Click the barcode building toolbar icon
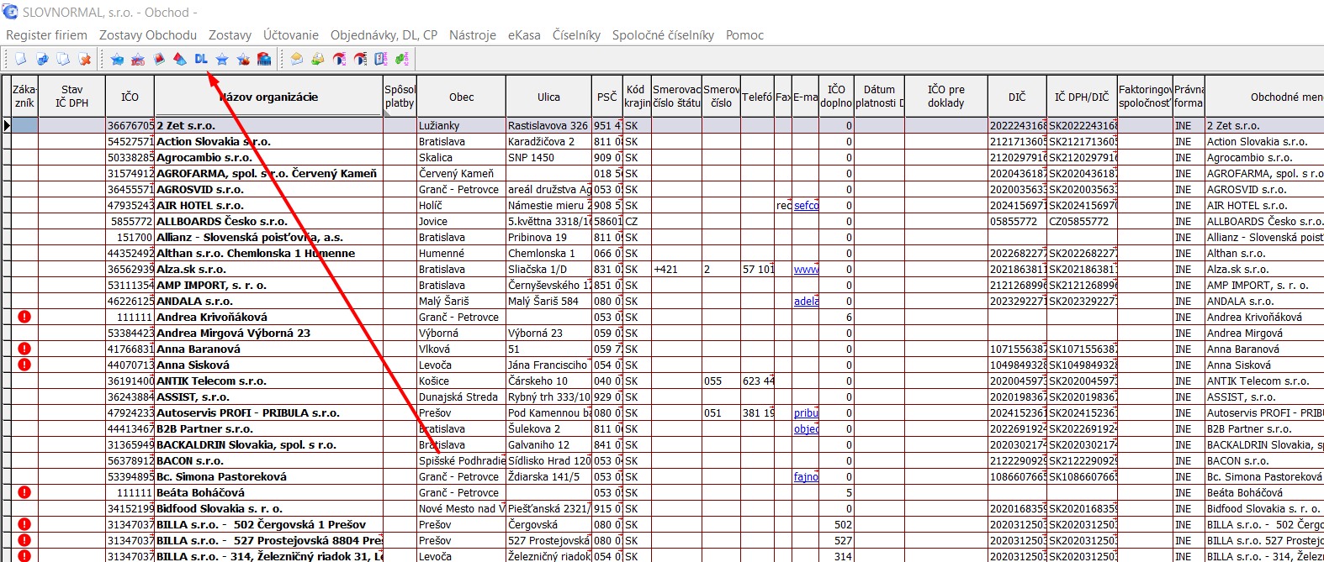Viewport: 1324px width, 562px height. (264, 59)
